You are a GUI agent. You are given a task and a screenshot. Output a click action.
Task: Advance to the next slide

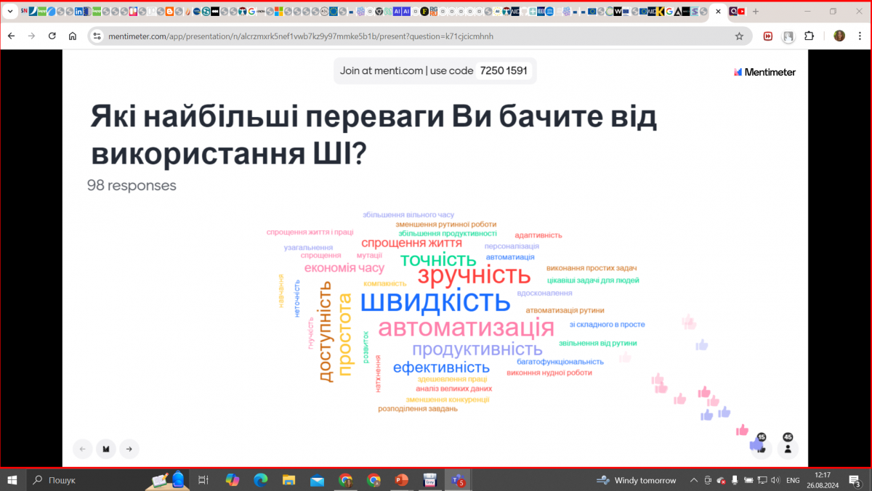[x=129, y=449]
